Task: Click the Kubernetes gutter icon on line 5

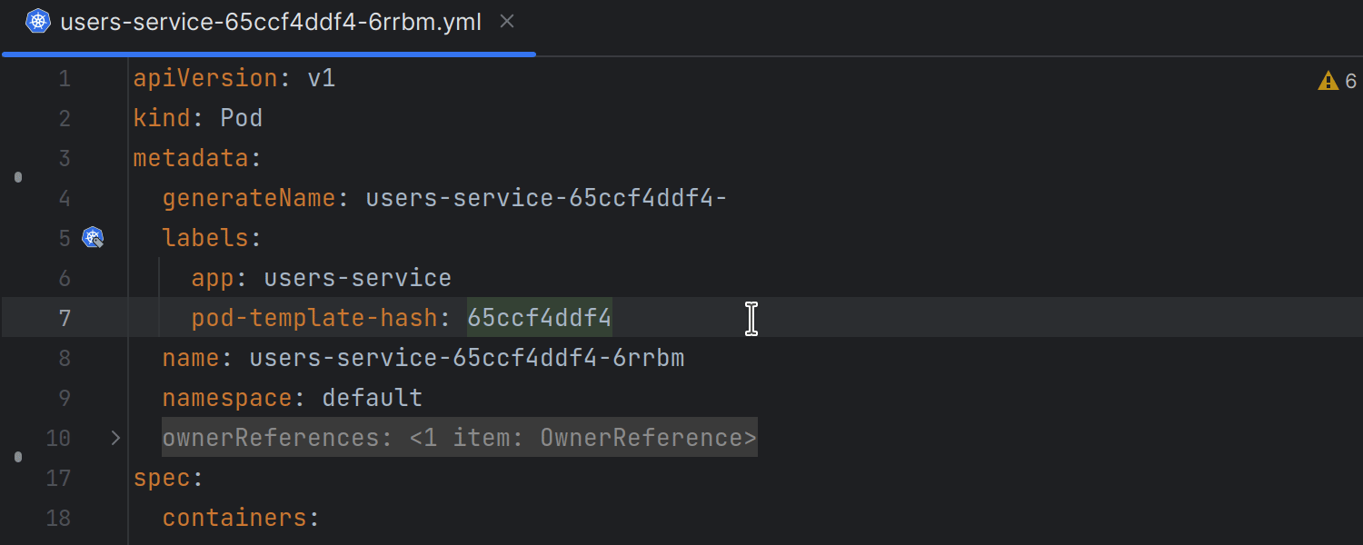Action: (x=93, y=237)
